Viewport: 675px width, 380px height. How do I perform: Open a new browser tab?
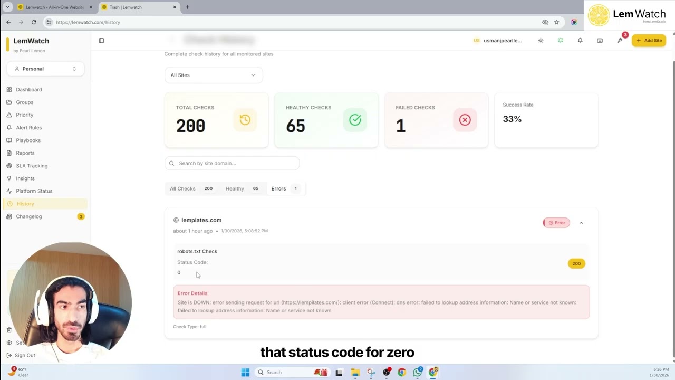pyautogui.click(x=187, y=7)
